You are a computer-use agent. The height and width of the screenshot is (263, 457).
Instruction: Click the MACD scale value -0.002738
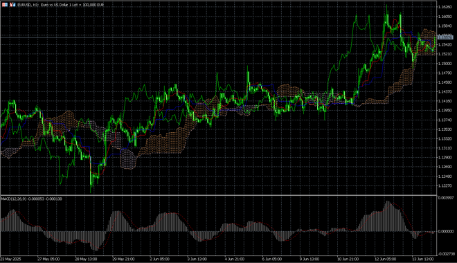[446, 254]
